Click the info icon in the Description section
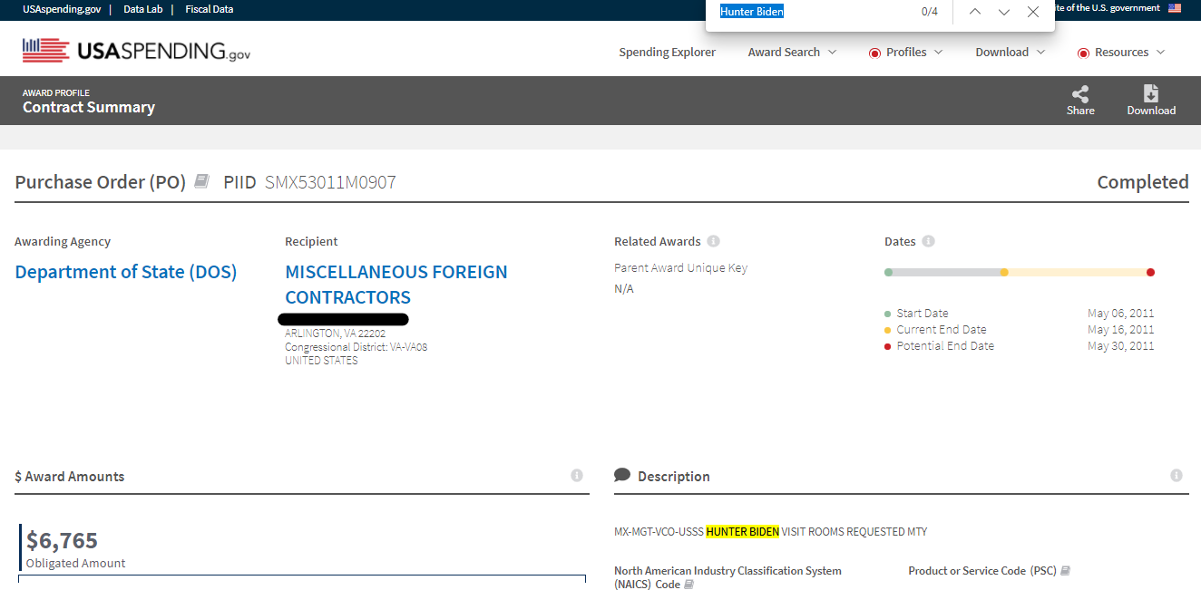Viewport: 1201px width, 590px height. [x=1177, y=475]
